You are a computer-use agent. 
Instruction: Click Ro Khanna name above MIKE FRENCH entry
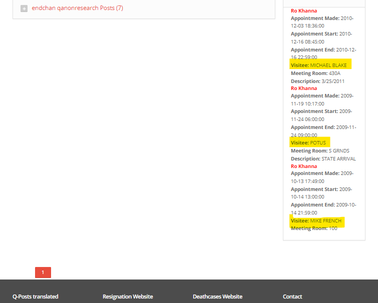point(304,166)
